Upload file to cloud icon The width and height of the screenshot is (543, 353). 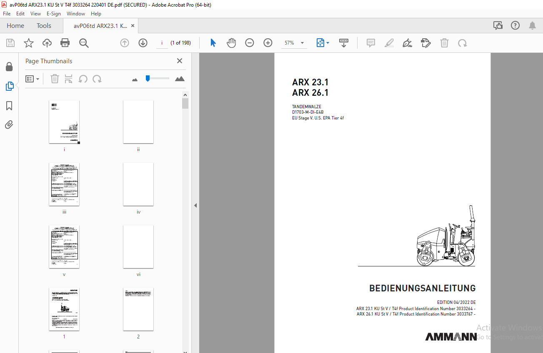[47, 43]
